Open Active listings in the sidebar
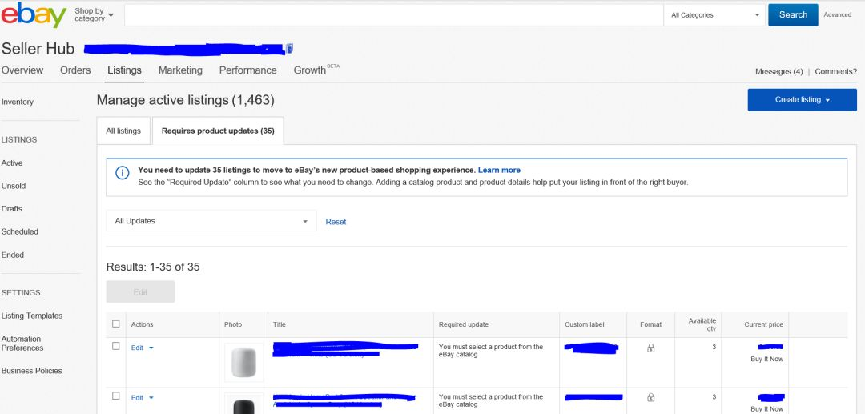Screen dimensions: 865x414 pos(12,163)
